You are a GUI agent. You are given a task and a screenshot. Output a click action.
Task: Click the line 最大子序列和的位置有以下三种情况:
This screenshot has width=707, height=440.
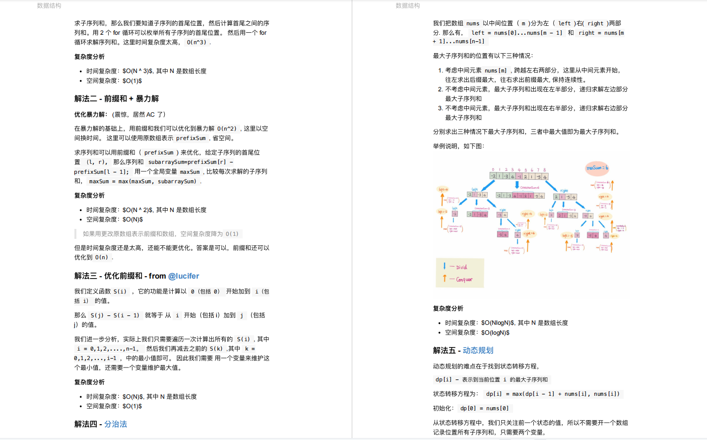483,56
